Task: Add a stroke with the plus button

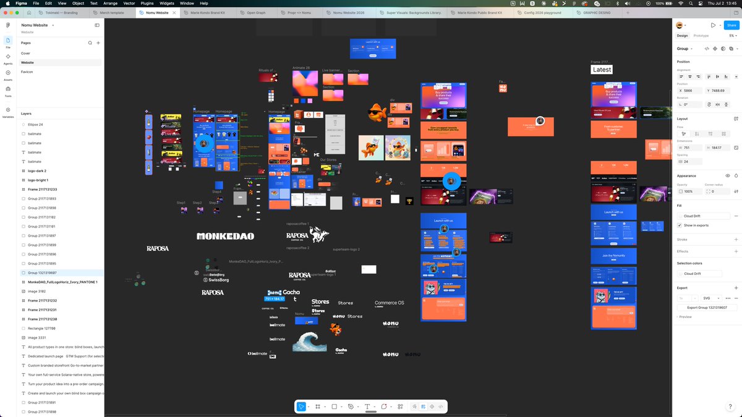Action: tap(736, 239)
